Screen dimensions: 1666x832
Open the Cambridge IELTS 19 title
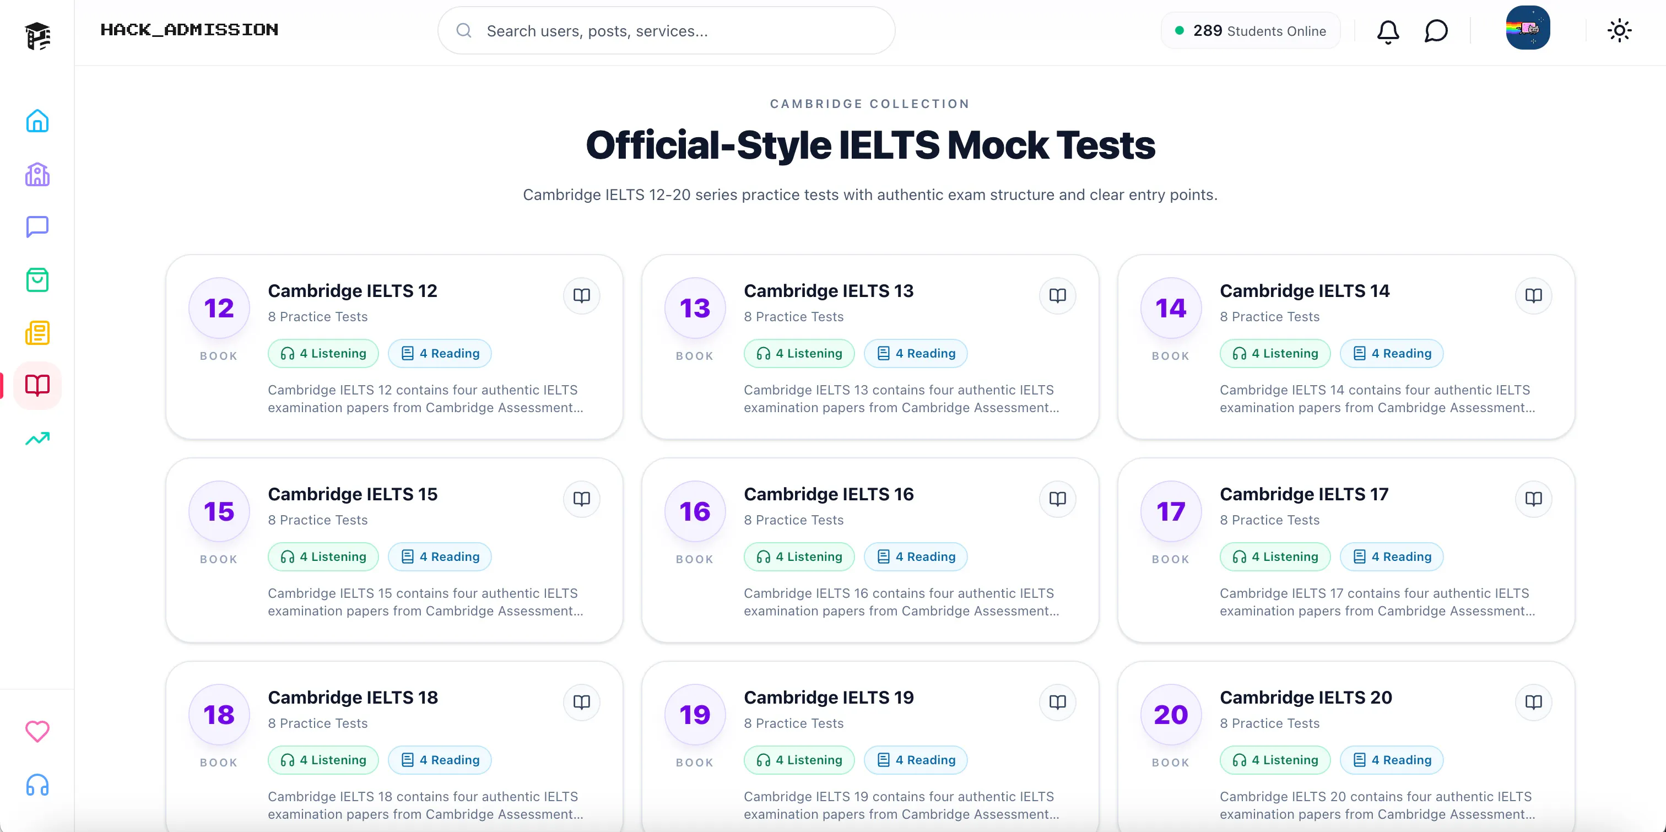pyautogui.click(x=829, y=698)
